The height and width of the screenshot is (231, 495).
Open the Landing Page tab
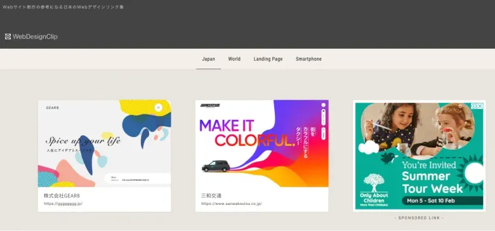(x=268, y=59)
